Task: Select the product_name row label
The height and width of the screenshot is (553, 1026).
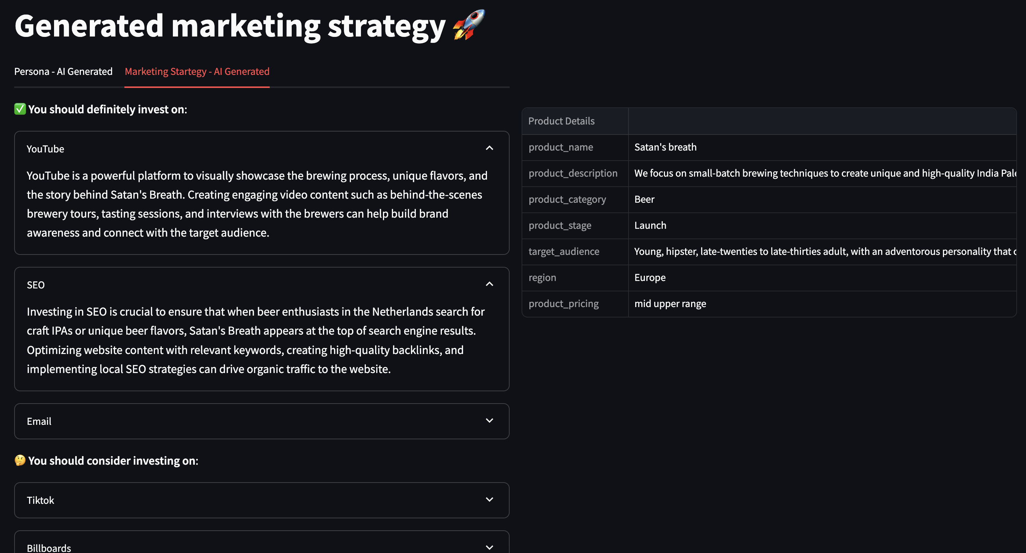Action: (x=561, y=147)
